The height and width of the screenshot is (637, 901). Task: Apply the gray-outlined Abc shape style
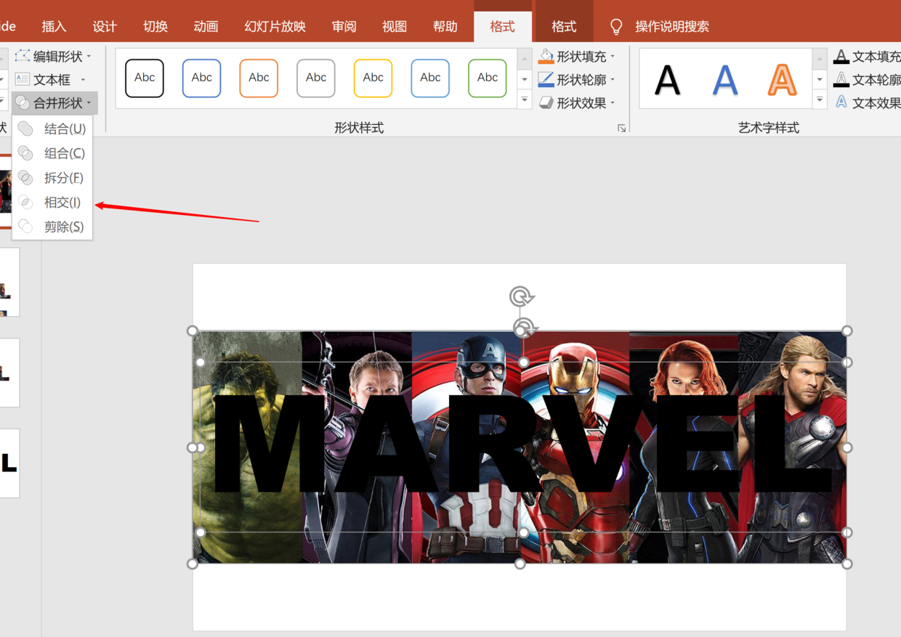(316, 78)
